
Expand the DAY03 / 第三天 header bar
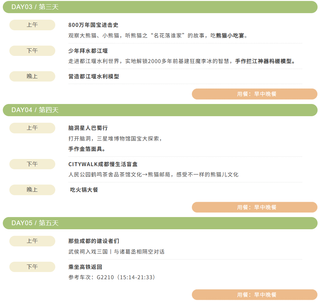click(x=160, y=7)
